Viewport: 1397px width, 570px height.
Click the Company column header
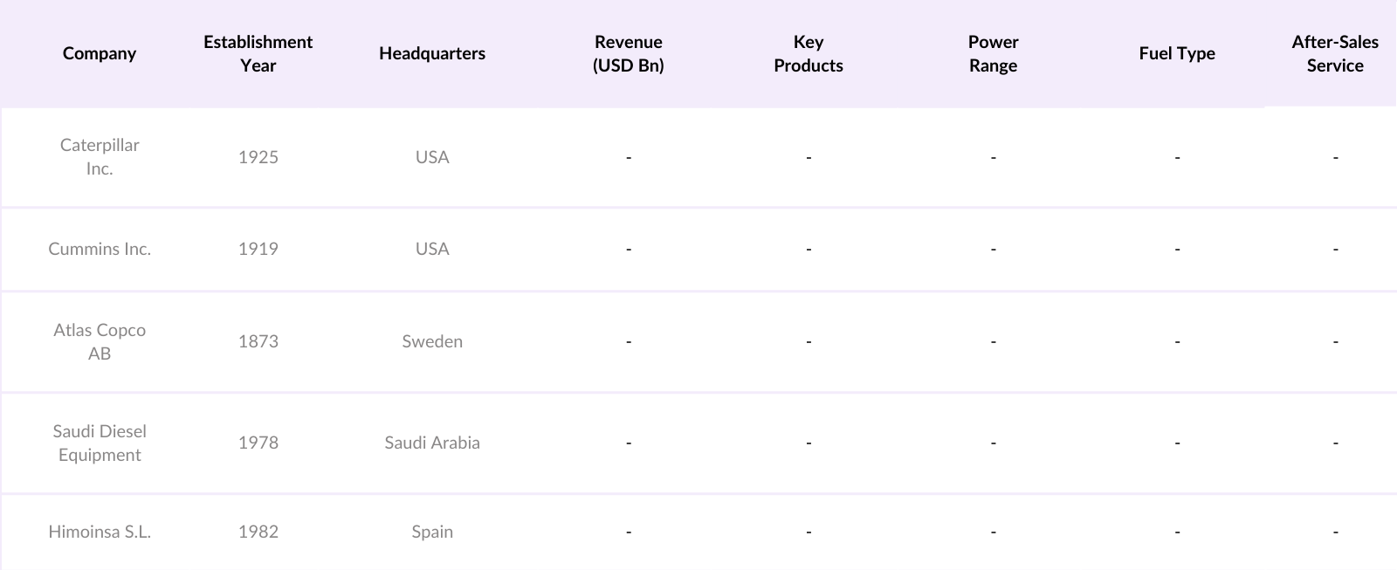100,53
